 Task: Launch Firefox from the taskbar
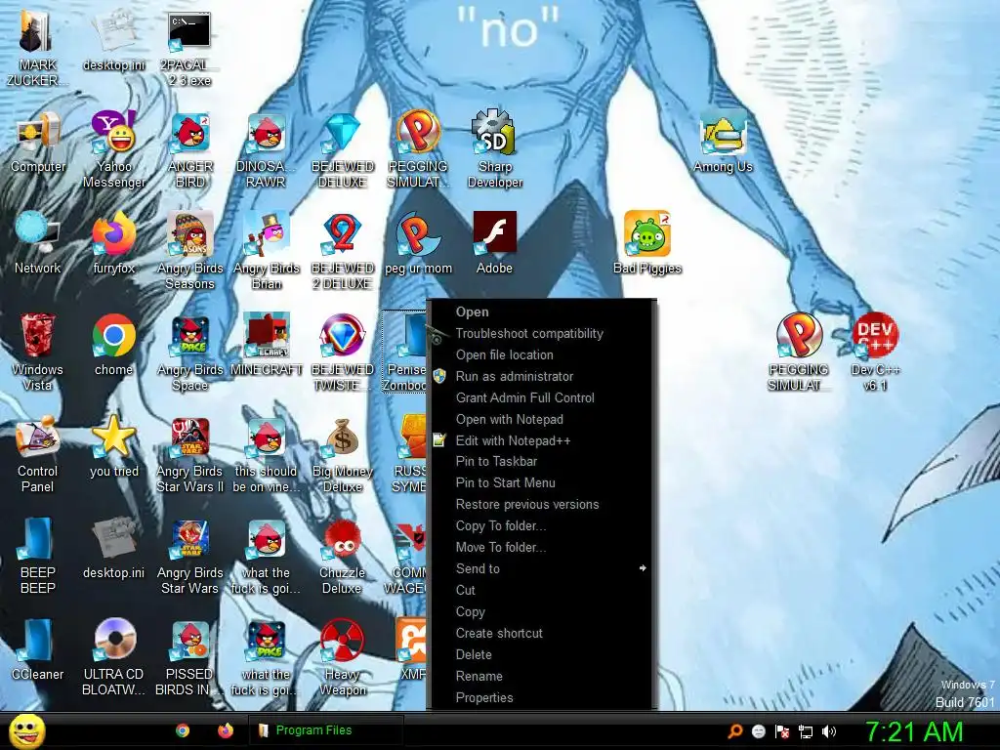click(226, 730)
